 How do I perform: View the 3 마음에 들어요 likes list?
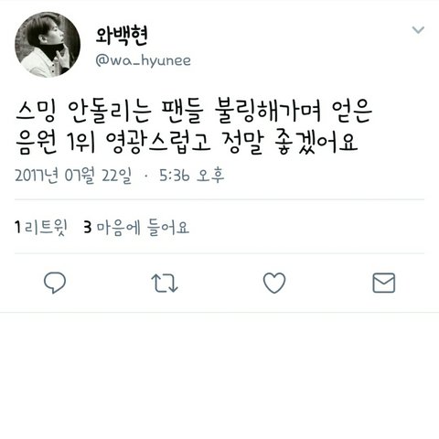pyautogui.click(x=136, y=228)
